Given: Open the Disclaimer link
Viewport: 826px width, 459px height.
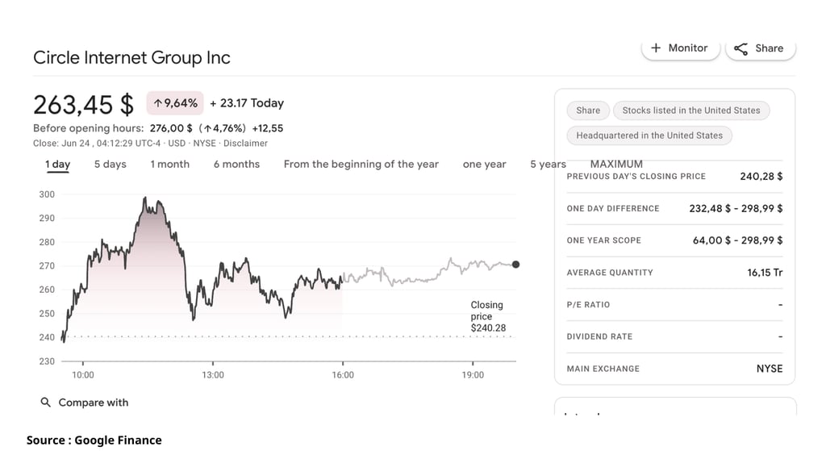Looking at the screenshot, I should [x=245, y=144].
